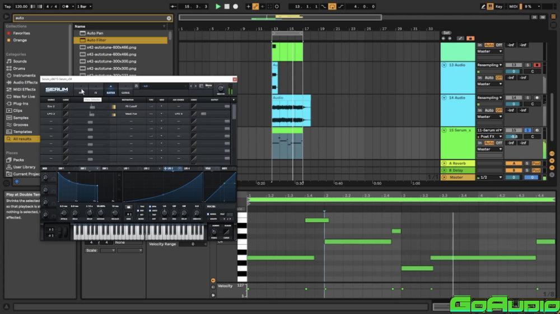Toggle the Loop switch icon

click(x=332, y=6)
